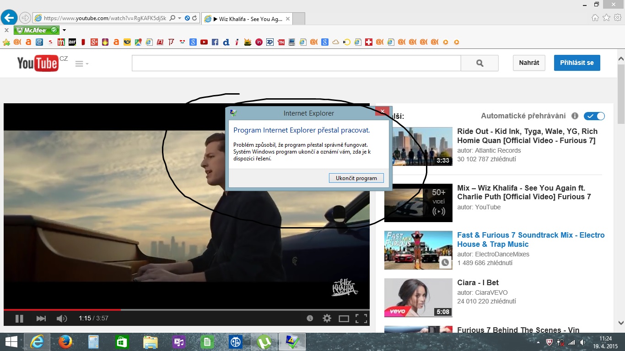625x351 pixels.
Task: Click the video progress bar
Action: click(183, 310)
